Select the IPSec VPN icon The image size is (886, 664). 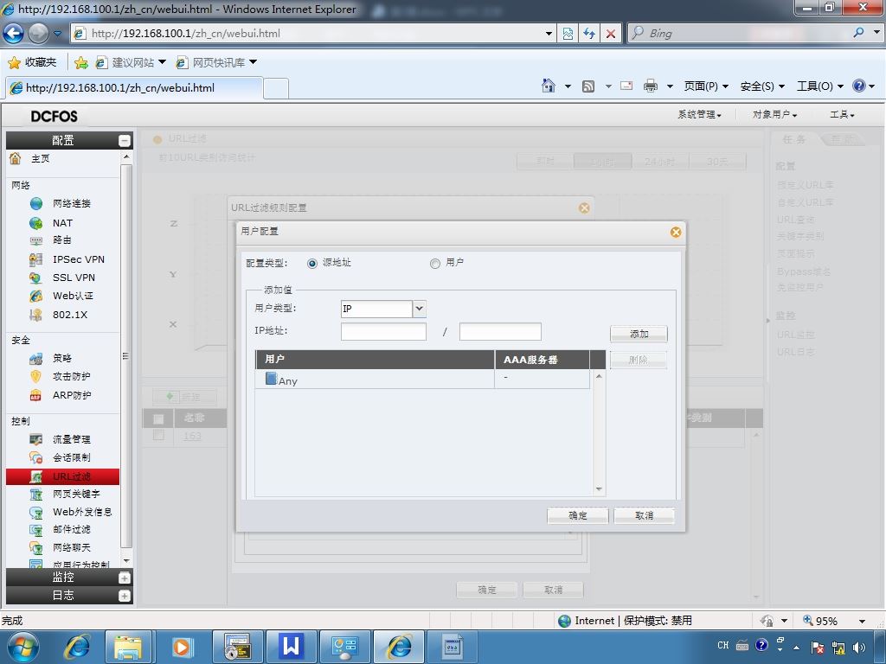(36, 259)
